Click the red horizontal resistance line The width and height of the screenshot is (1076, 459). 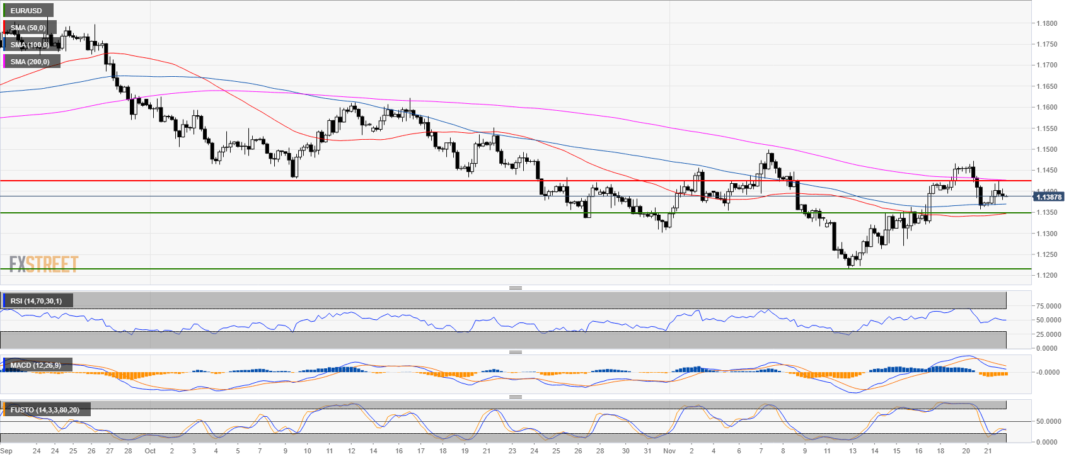(x=441, y=181)
